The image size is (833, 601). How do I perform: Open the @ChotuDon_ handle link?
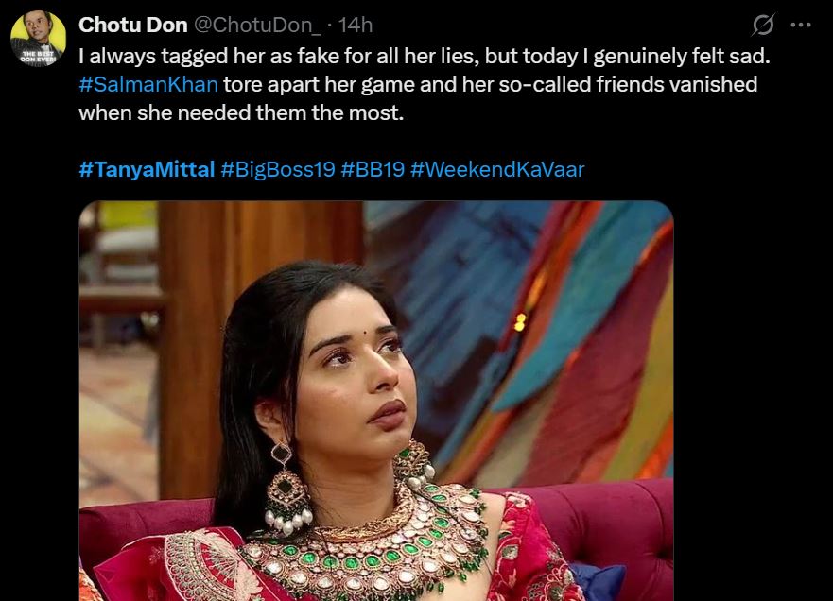coord(257,25)
